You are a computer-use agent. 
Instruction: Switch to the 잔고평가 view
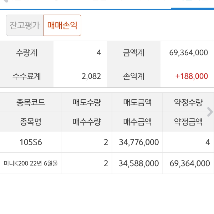(25, 25)
